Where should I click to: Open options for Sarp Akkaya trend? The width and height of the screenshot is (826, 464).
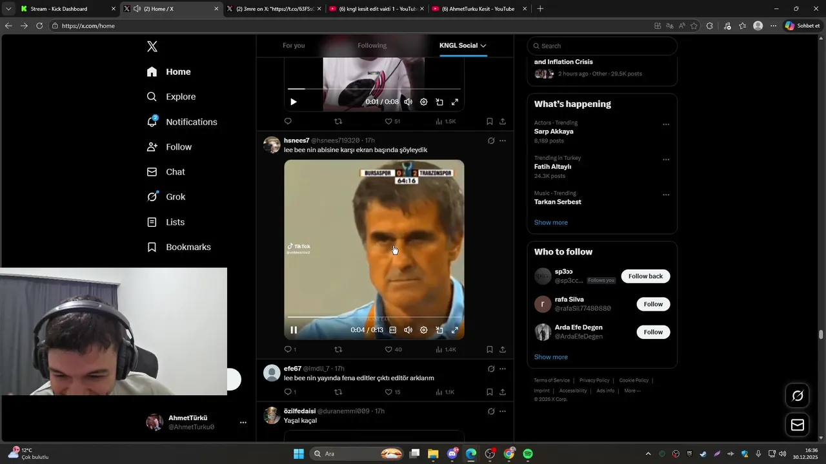click(666, 124)
